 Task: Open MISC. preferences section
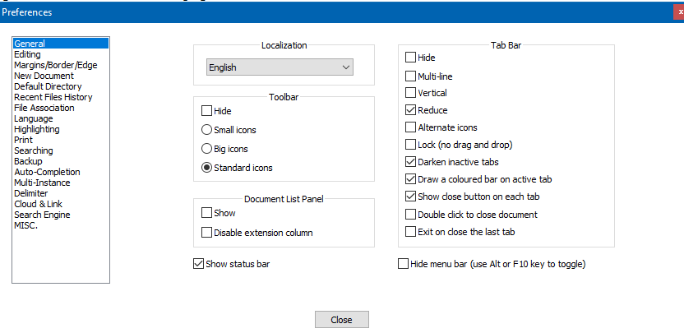[x=25, y=225]
